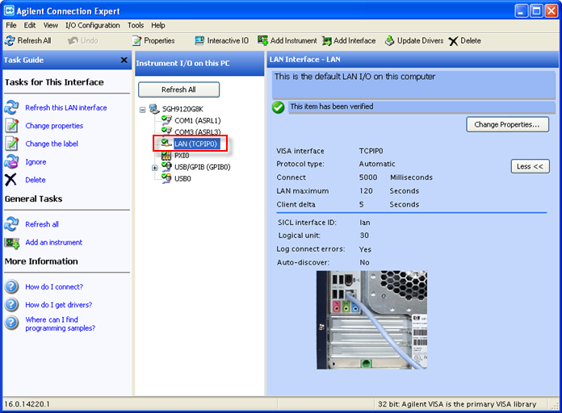
Task: Click help icon beside programming samples link
Action: pyautogui.click(x=11, y=323)
